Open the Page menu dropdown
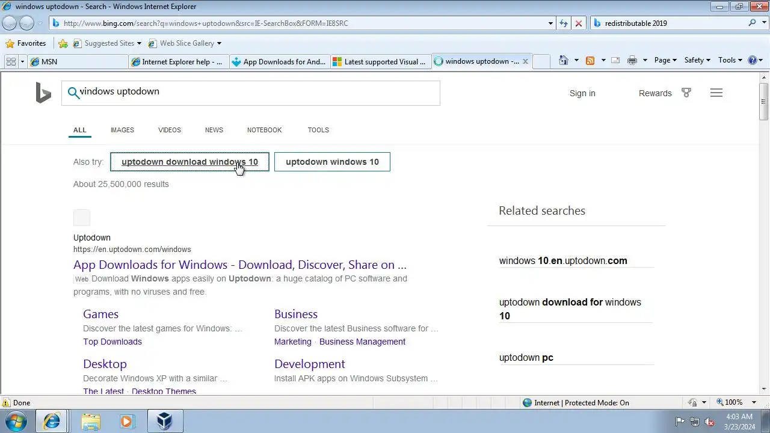 click(665, 60)
